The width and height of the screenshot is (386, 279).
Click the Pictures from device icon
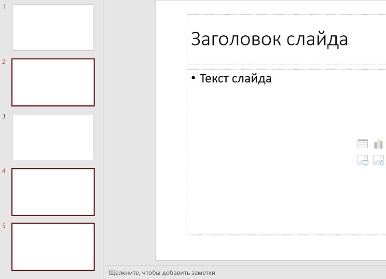tap(363, 160)
